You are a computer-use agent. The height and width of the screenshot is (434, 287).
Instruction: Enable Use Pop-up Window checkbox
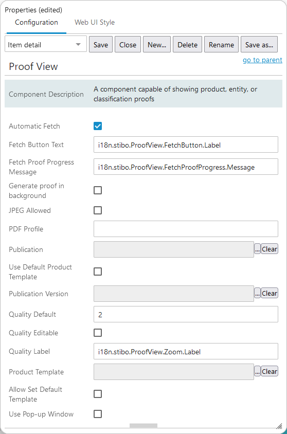(x=98, y=414)
